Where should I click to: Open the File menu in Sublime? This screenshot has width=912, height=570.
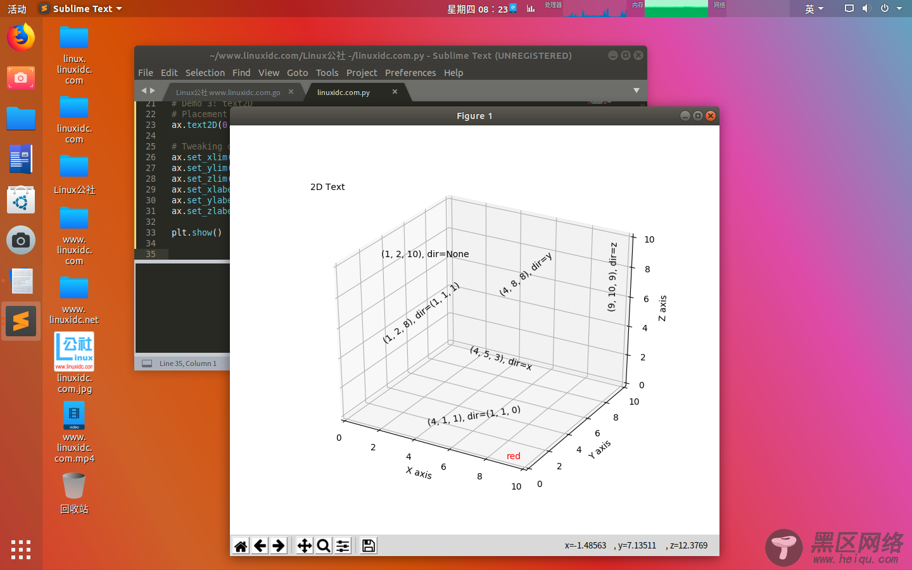click(x=146, y=73)
